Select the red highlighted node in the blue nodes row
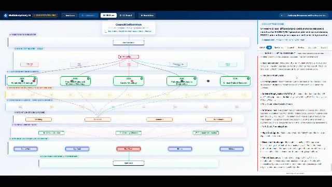 [x=129, y=149]
